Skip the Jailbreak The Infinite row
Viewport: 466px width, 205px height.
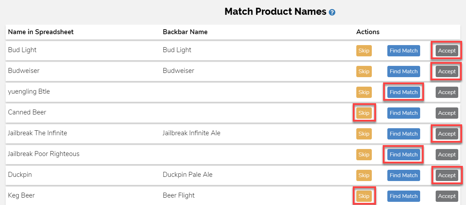364,133
